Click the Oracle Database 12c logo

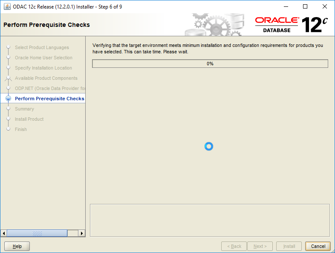[x=292, y=25]
